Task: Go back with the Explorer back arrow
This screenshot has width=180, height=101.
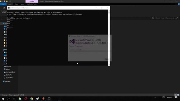Action: click(2, 18)
